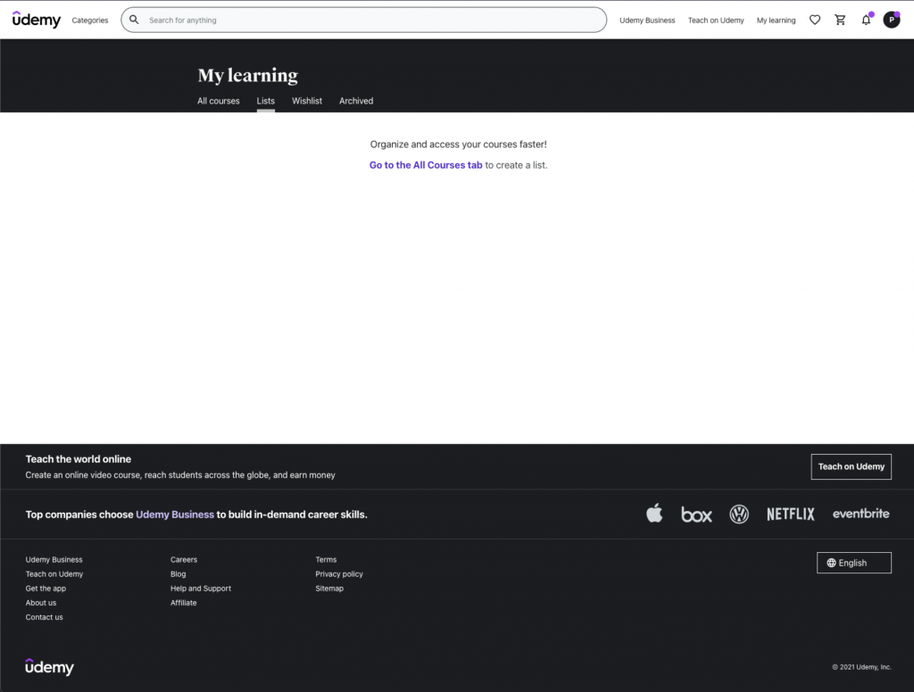Open footer Teach on Udemy link
Image resolution: width=914 pixels, height=692 pixels.
click(54, 574)
